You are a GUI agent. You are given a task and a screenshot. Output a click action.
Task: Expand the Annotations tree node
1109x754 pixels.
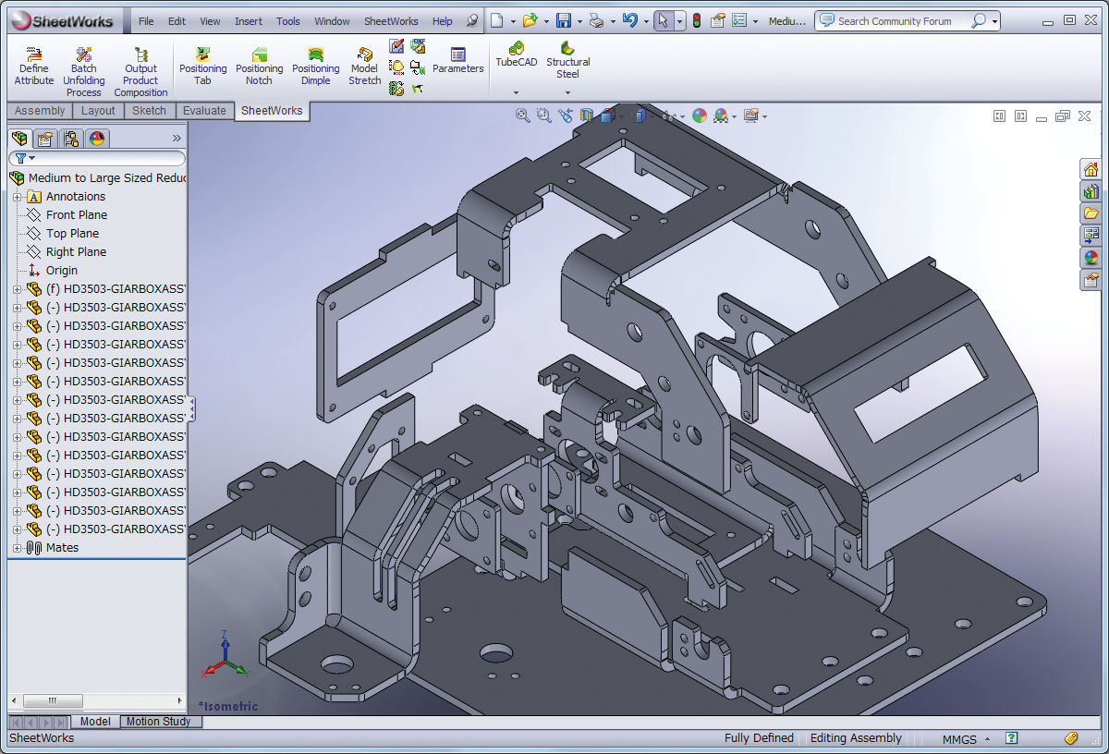pos(17,197)
